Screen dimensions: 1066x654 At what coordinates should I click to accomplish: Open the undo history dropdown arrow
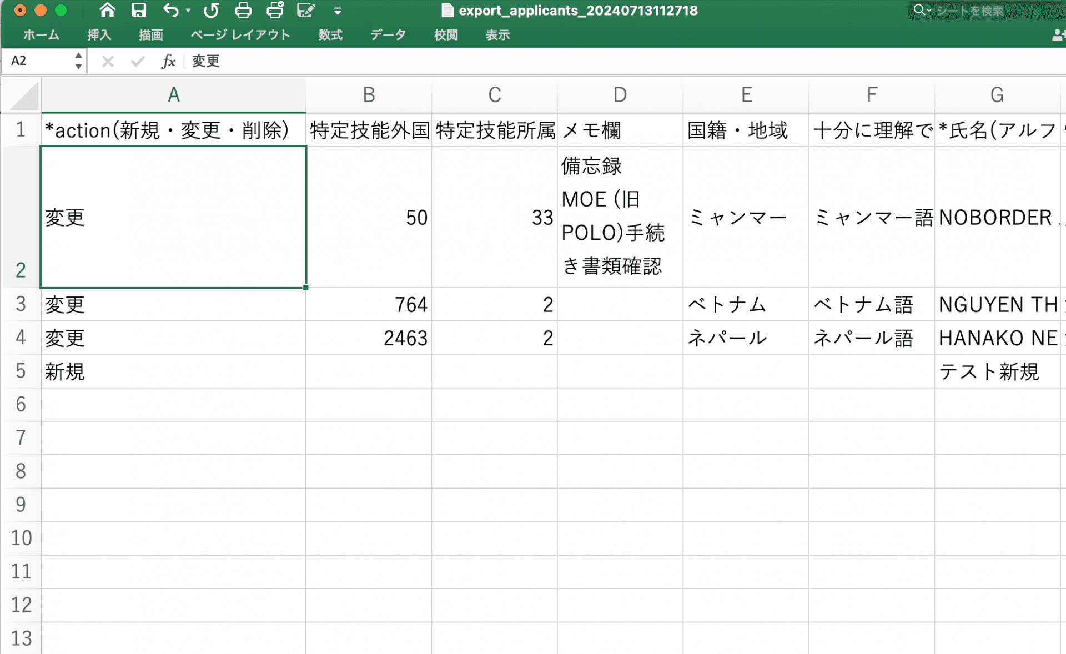(188, 11)
